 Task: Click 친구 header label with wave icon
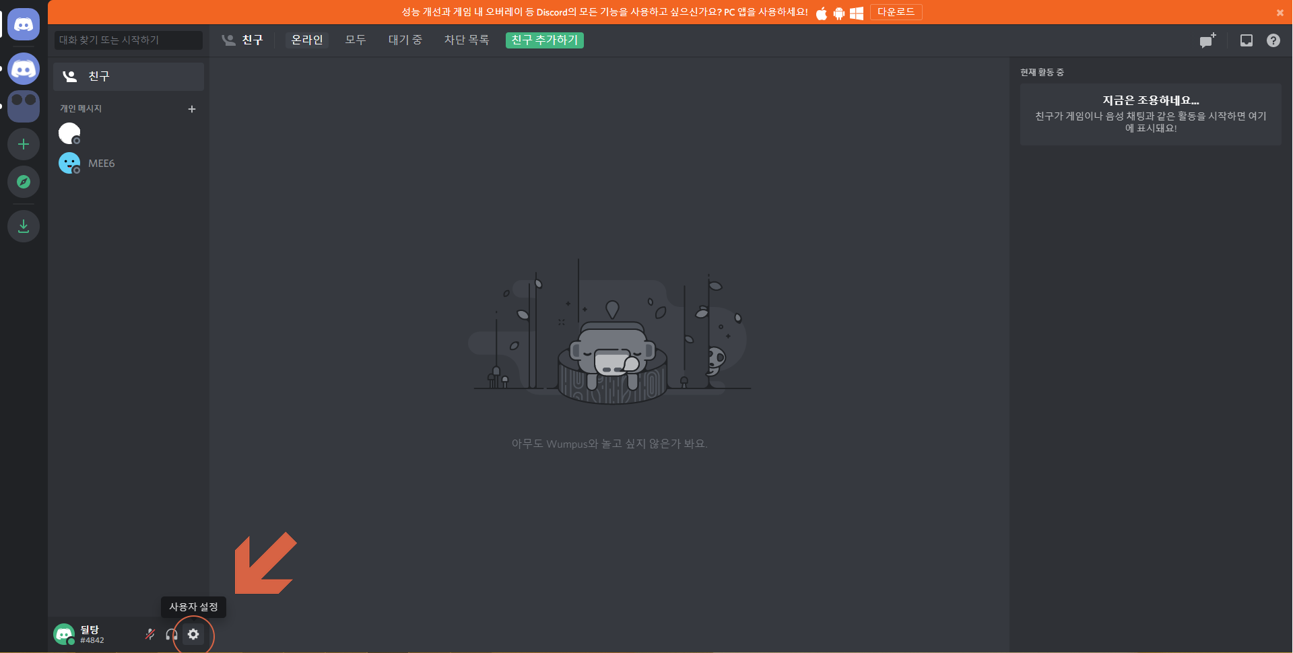[x=242, y=40]
